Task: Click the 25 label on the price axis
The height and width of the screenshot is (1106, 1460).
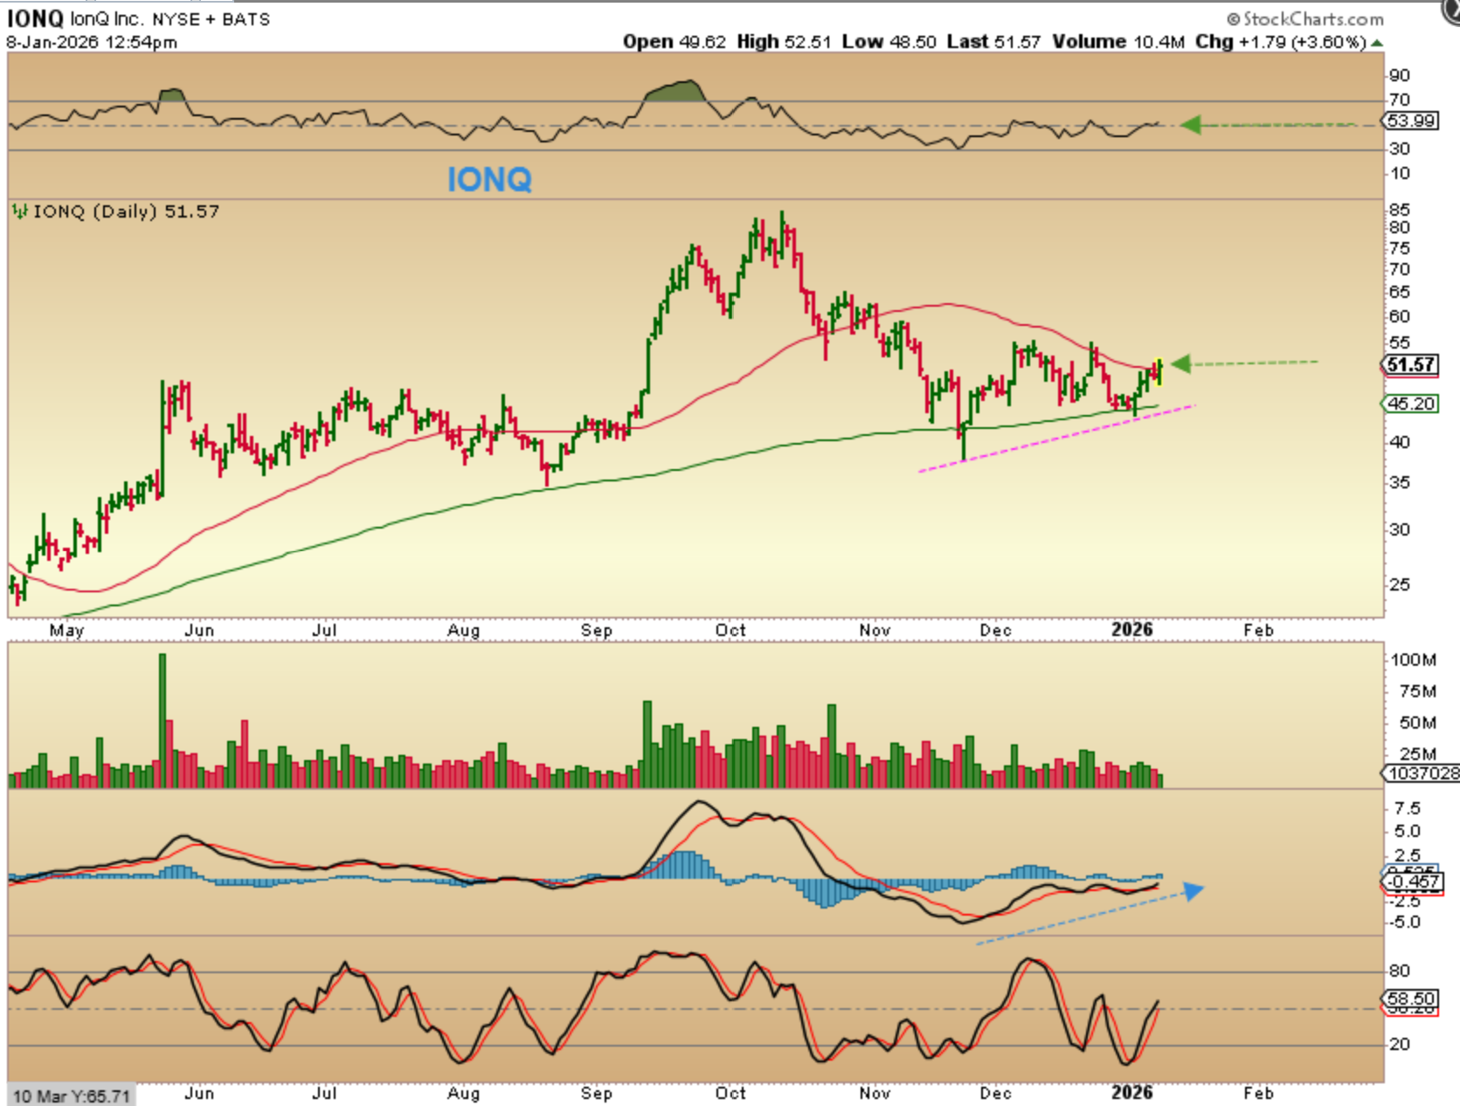Action: 1400,584
